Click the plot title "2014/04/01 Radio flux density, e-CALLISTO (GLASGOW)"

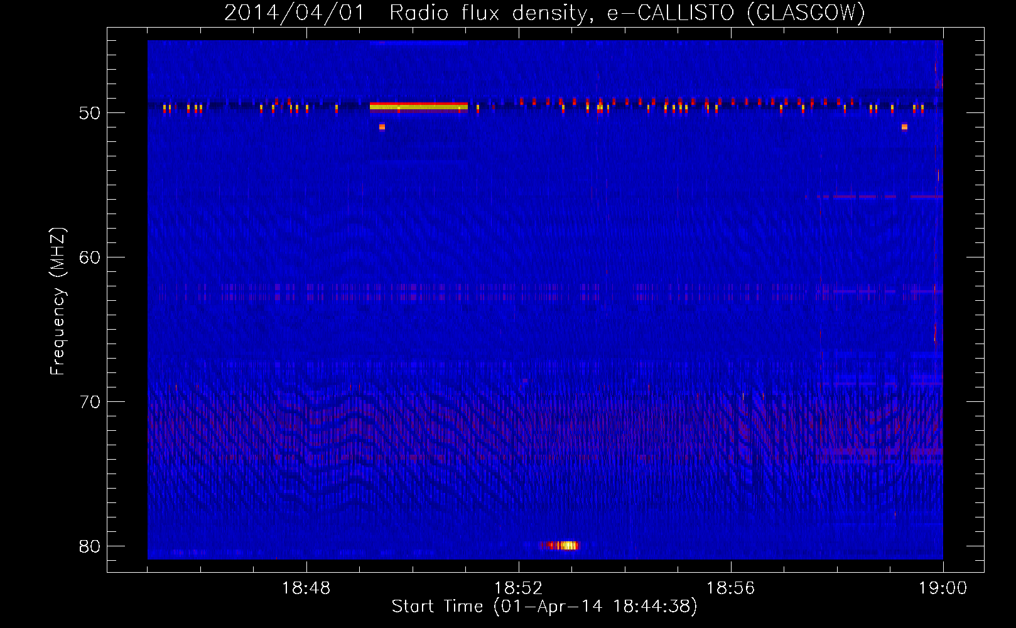544,13
